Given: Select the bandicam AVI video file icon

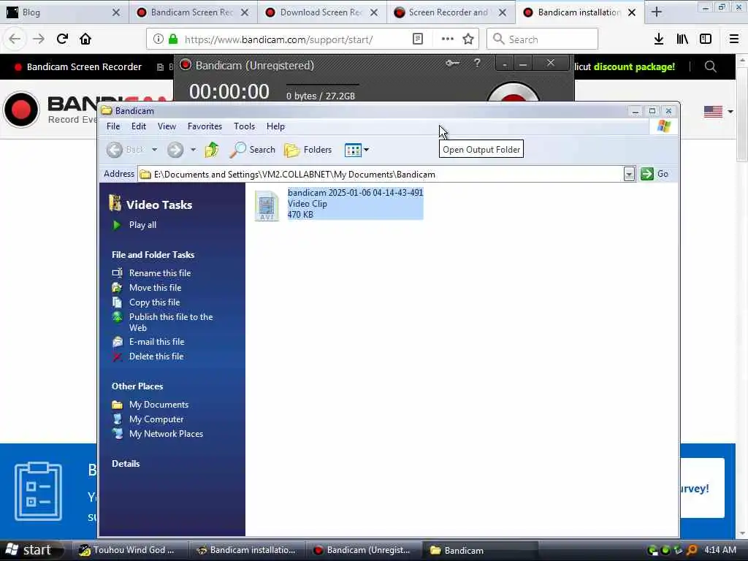Looking at the screenshot, I should 267,205.
